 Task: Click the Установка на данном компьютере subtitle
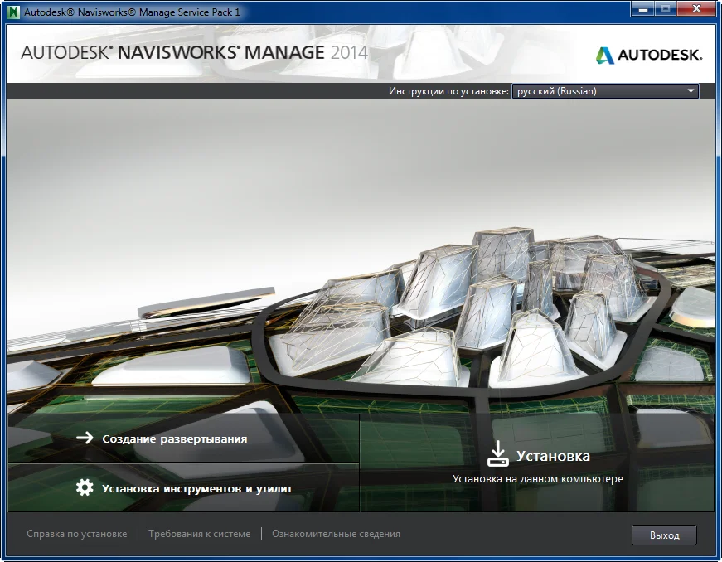[x=537, y=478]
